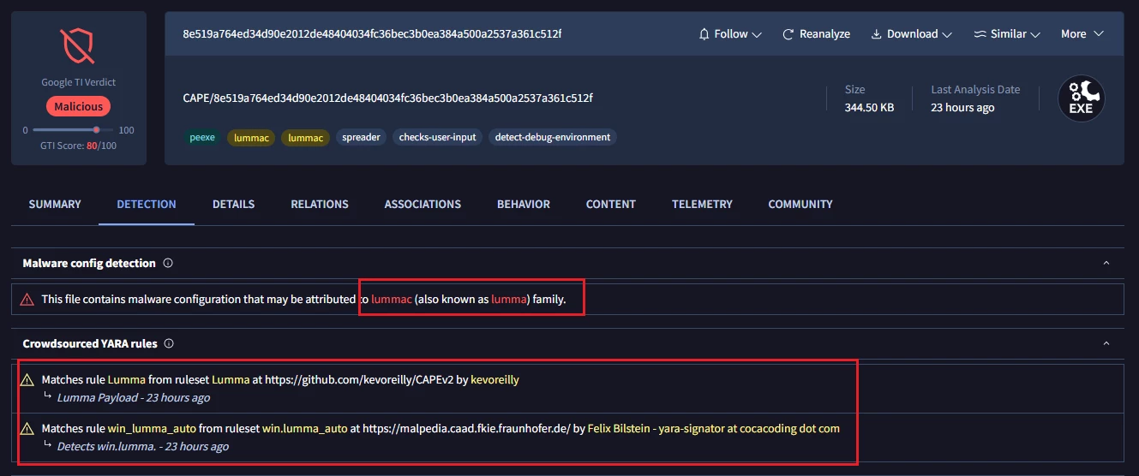The image size is (1139, 476).
Task: Click the peexe tag
Action: tap(202, 137)
